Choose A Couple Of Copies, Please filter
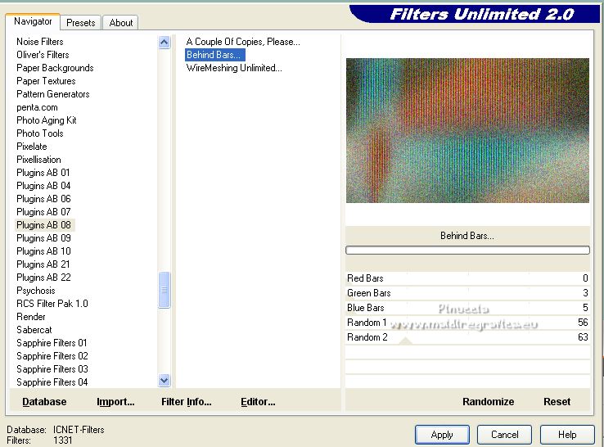Screen dimensions: 604x447 (x=243, y=42)
